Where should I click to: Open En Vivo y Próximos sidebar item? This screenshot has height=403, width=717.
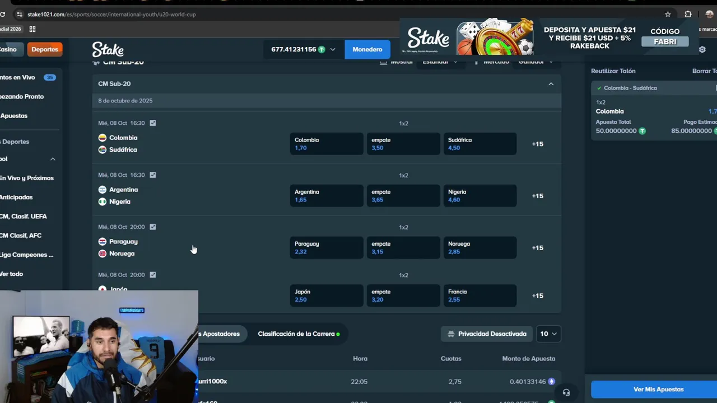pos(27,178)
